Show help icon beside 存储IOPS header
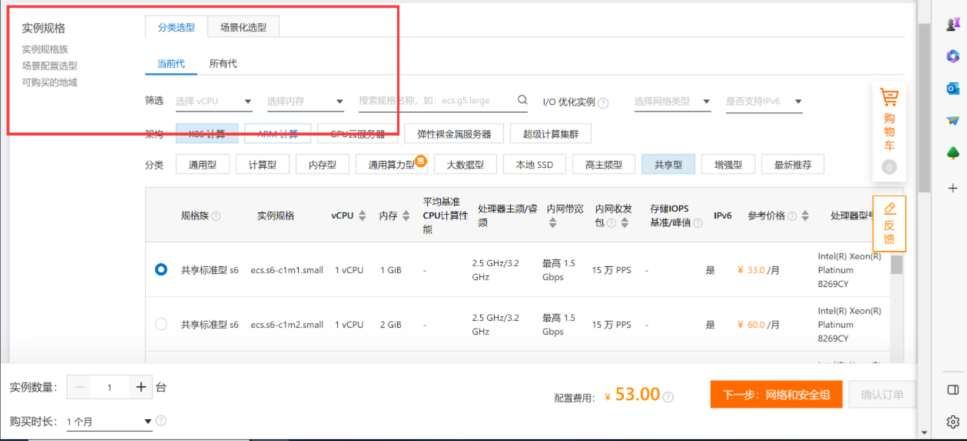 pos(698,223)
